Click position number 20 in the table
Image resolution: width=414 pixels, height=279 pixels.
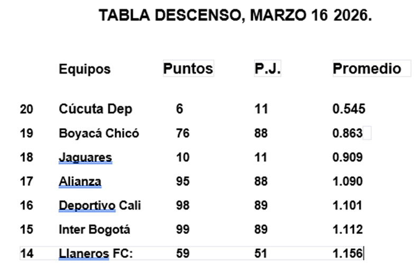click(x=26, y=109)
